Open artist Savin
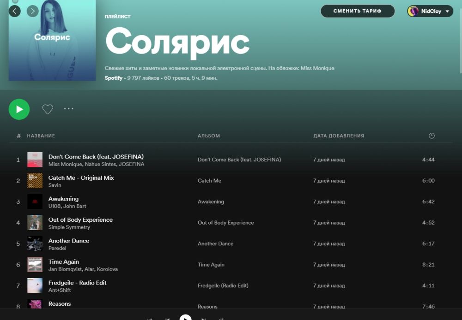The image size is (462, 320). pyautogui.click(x=55, y=185)
